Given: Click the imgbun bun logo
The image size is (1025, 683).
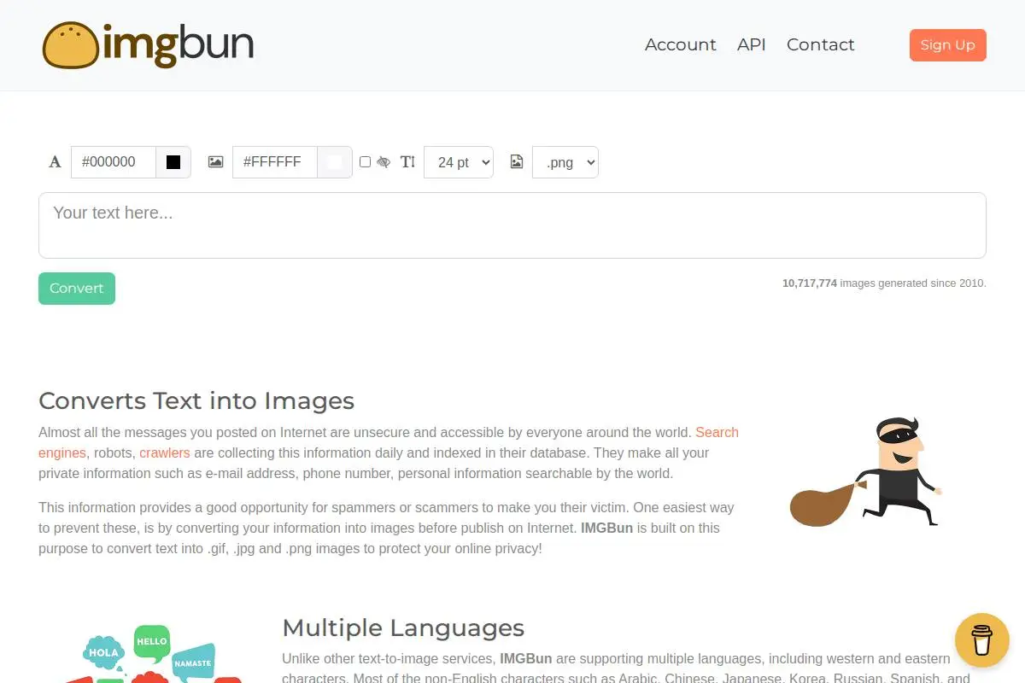Looking at the screenshot, I should 149,45.
